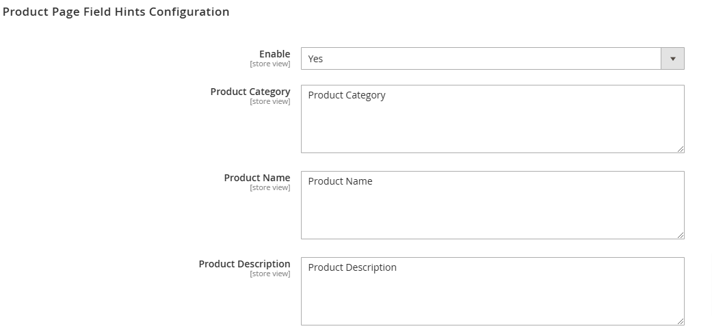This screenshot has width=712, height=333.
Task: Click resize grip of Product Name textarea
Action: click(x=681, y=235)
